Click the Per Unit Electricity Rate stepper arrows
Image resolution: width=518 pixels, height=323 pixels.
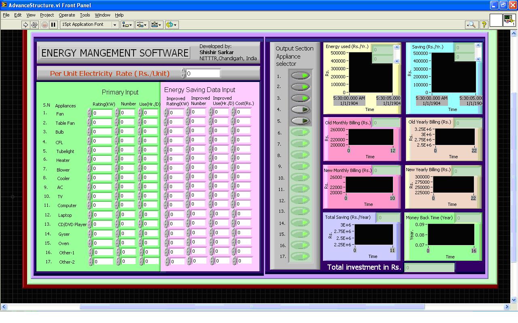(183, 73)
